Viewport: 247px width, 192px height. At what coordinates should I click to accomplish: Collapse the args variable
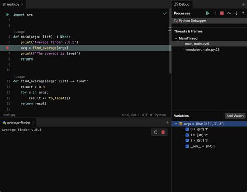pyautogui.click(x=176, y=124)
